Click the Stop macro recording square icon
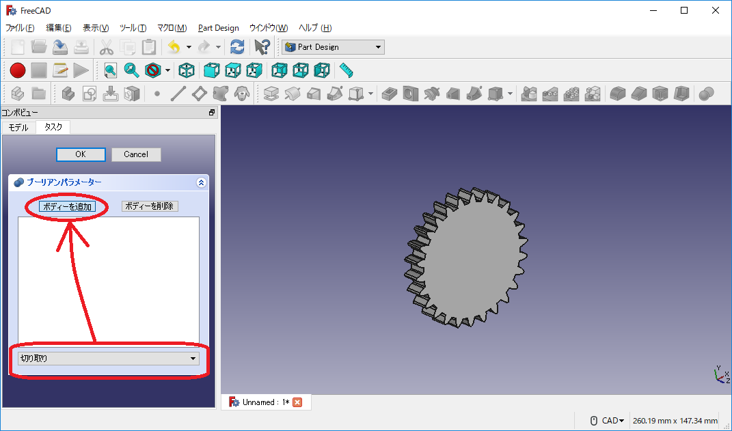 point(39,70)
